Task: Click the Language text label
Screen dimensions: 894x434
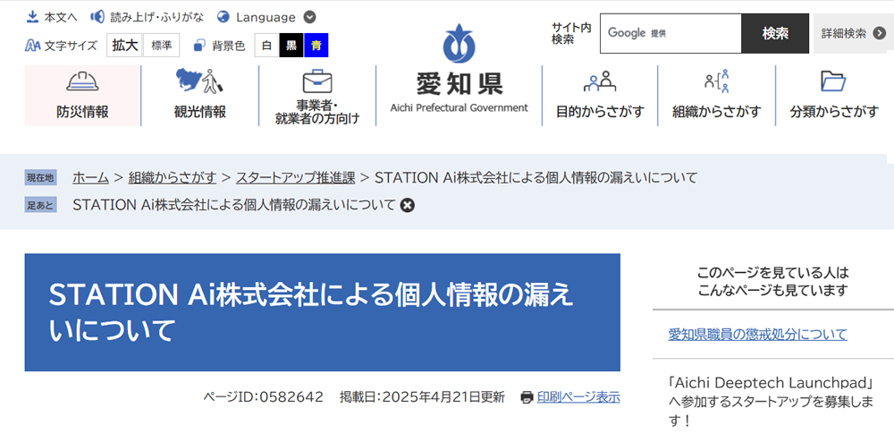Action: (x=266, y=17)
